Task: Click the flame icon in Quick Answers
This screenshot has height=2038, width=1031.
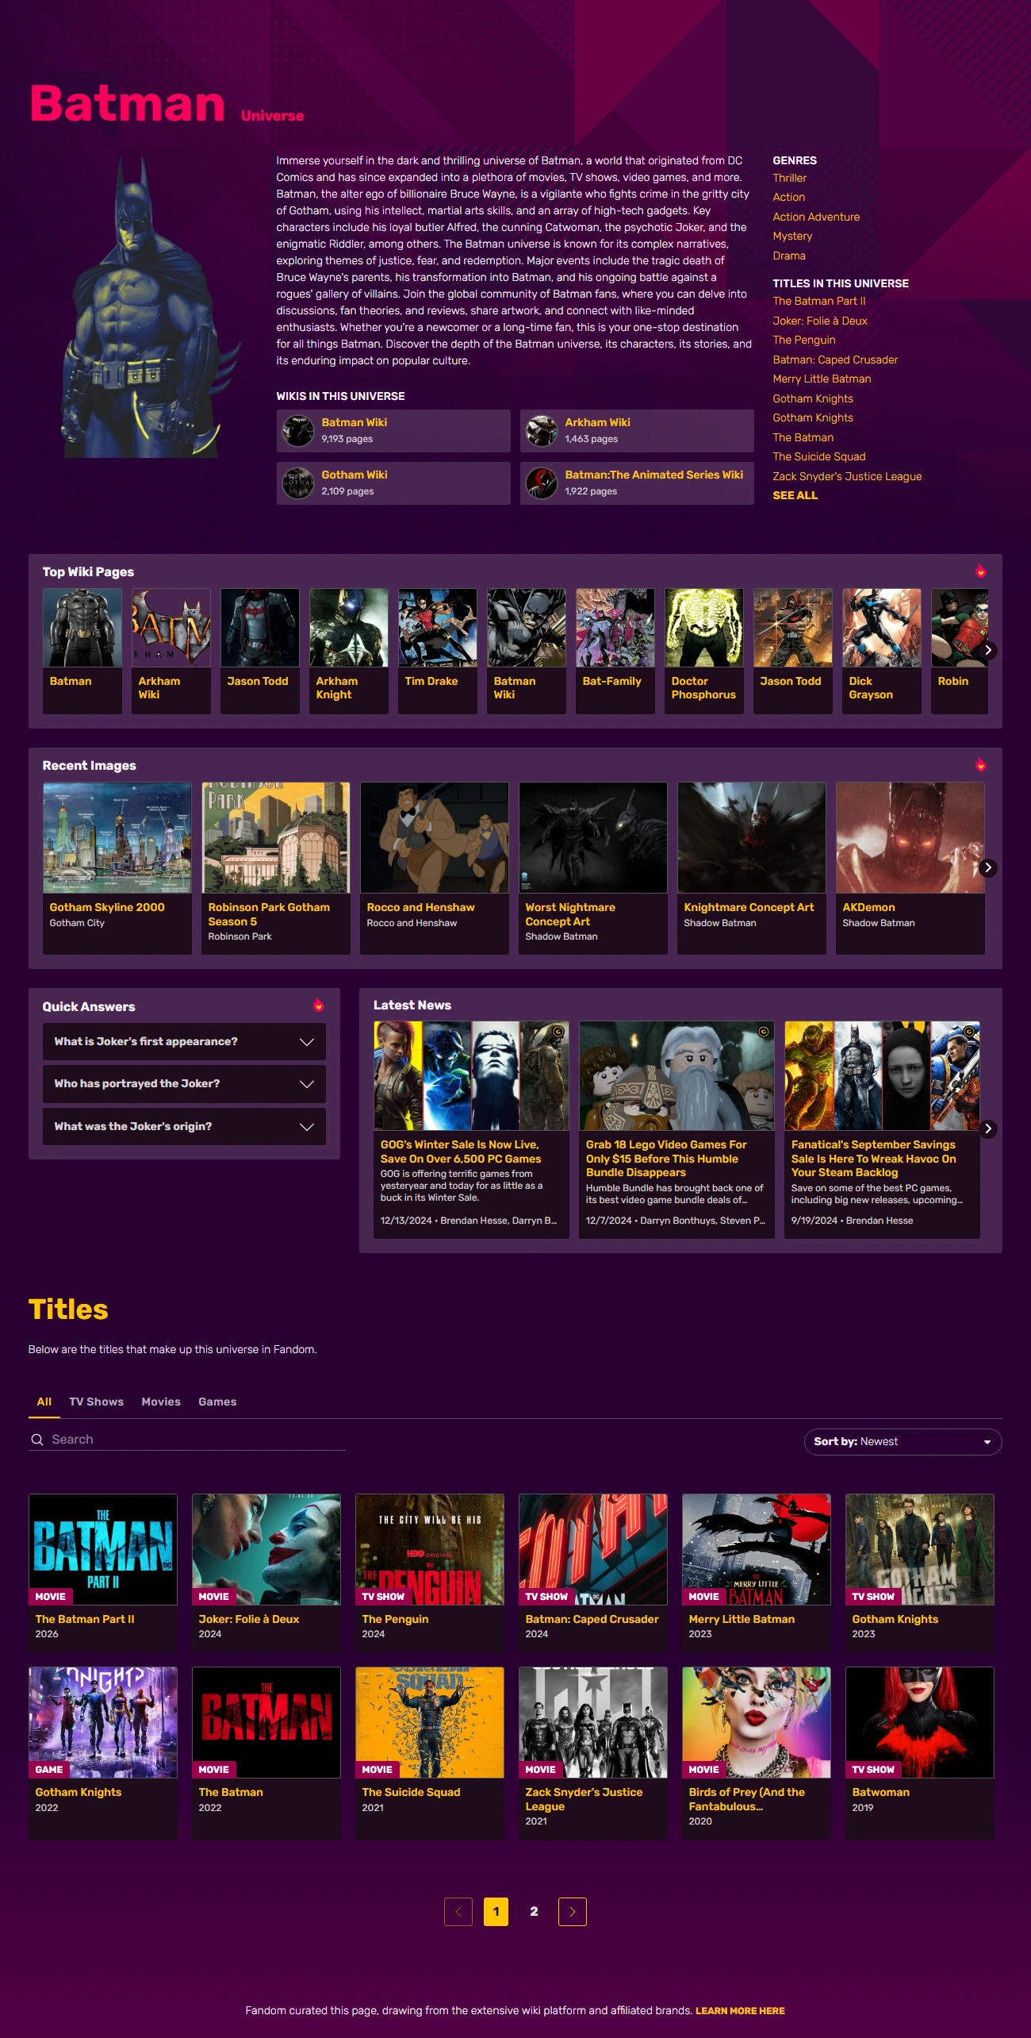Action: tap(319, 1006)
